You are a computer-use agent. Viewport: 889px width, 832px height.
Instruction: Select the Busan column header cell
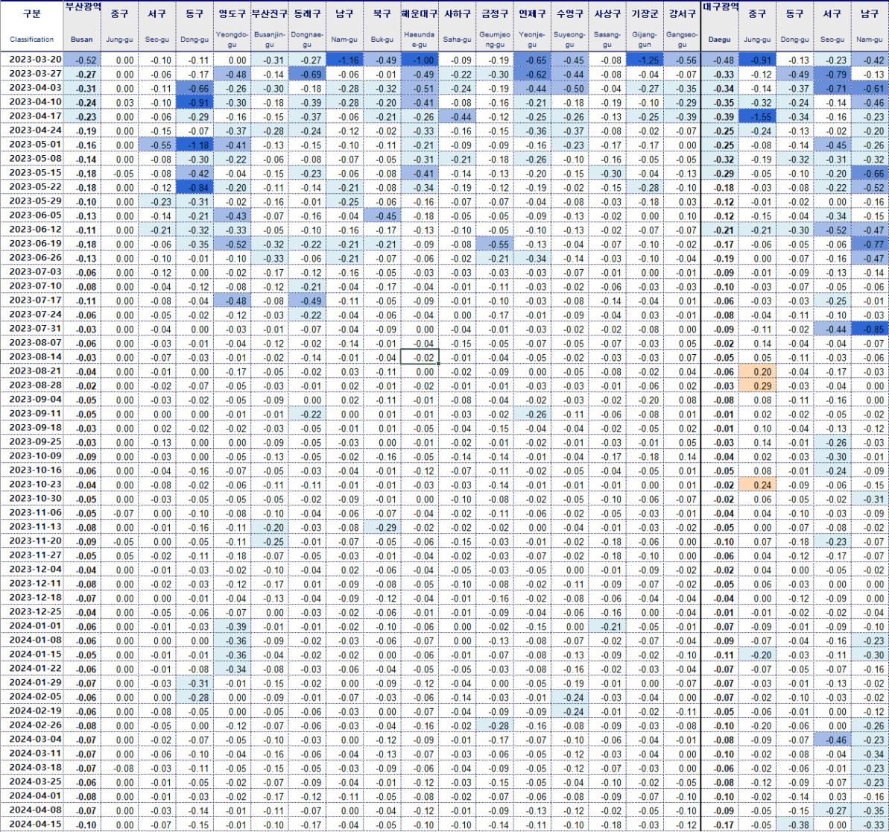pyautogui.click(x=82, y=25)
